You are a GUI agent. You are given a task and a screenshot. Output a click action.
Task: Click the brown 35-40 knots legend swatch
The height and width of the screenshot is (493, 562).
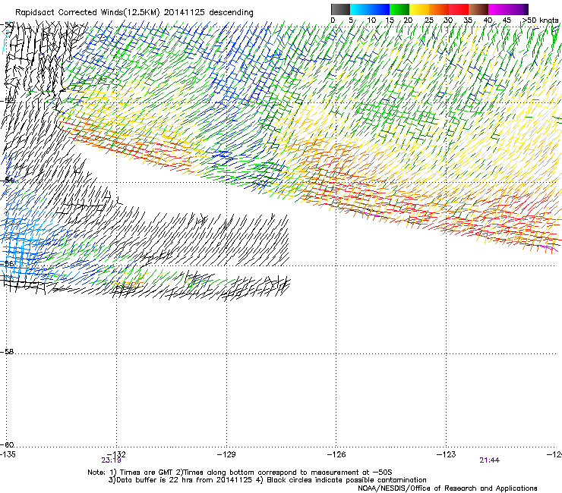(478, 9)
